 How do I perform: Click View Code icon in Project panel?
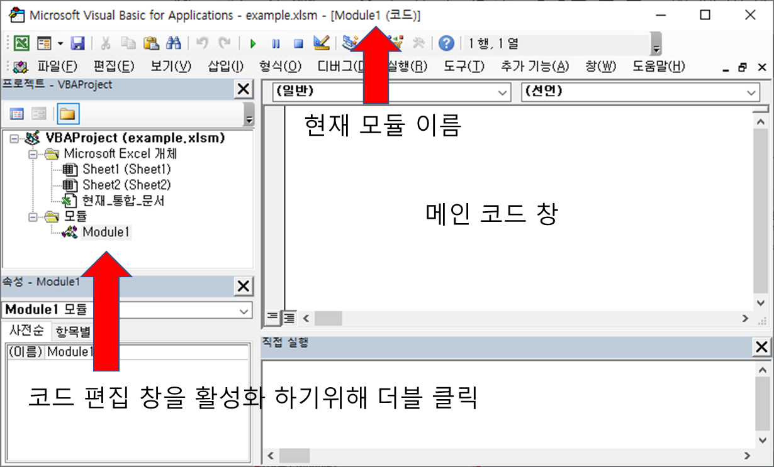pyautogui.click(x=17, y=114)
